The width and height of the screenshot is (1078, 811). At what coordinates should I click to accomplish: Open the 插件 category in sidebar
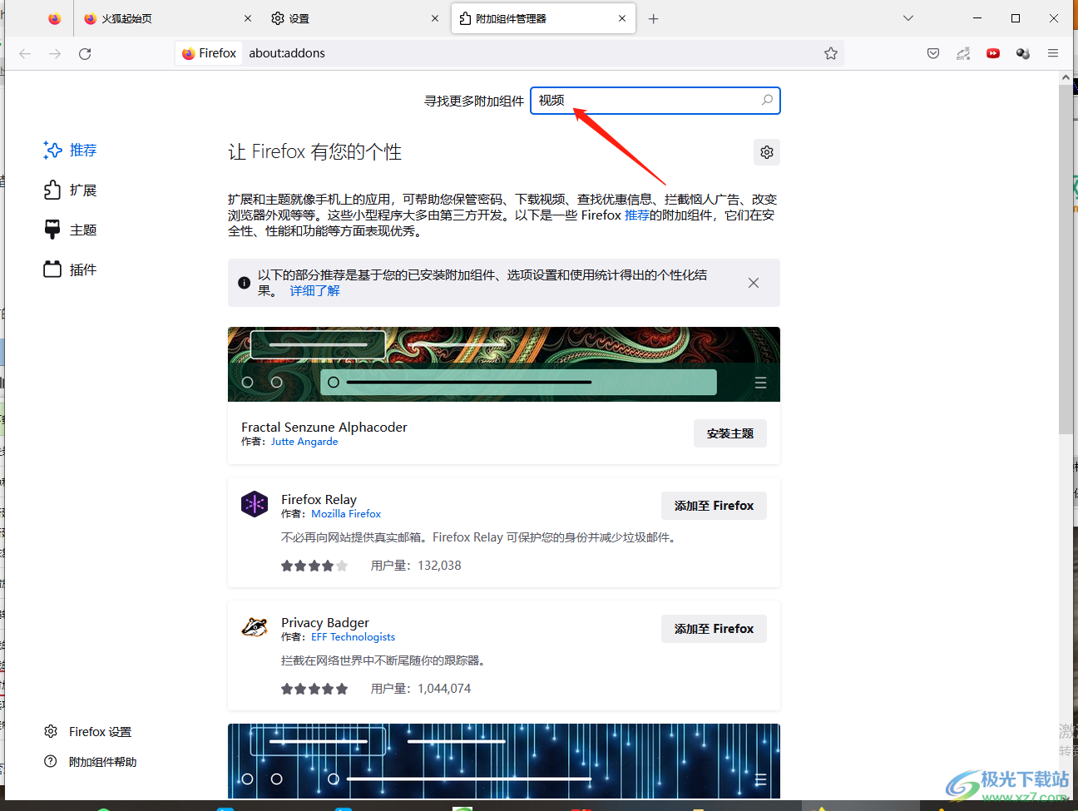(71, 270)
